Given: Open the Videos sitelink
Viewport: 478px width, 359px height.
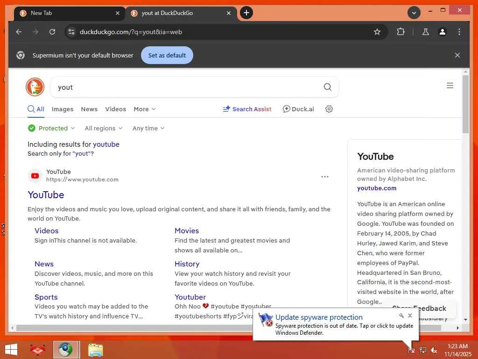Looking at the screenshot, I should click(x=46, y=230).
